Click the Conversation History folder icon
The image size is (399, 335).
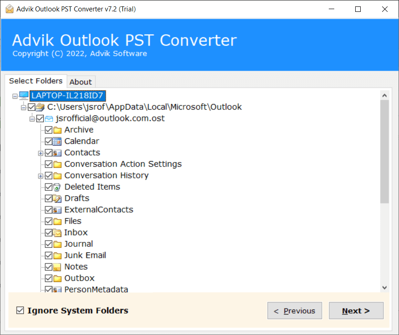[57, 176]
